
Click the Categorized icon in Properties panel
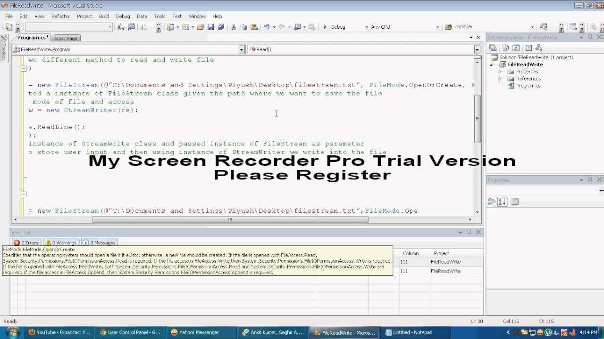(492, 202)
